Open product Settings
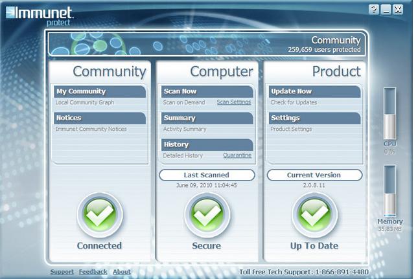The image size is (418, 279). point(314,118)
